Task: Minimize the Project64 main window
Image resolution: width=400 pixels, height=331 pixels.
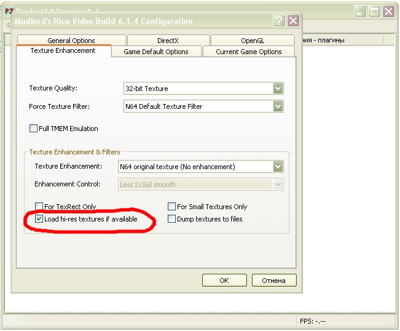Action: 360,11
